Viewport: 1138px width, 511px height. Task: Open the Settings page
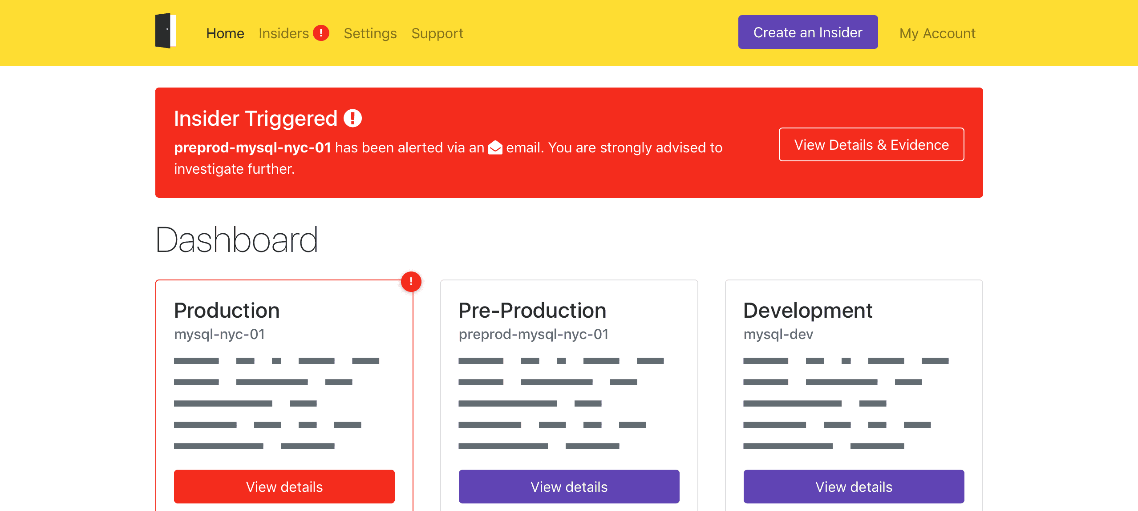[x=370, y=33]
